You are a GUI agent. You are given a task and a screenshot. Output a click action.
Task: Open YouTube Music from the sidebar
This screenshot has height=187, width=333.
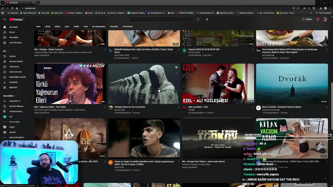(15, 43)
